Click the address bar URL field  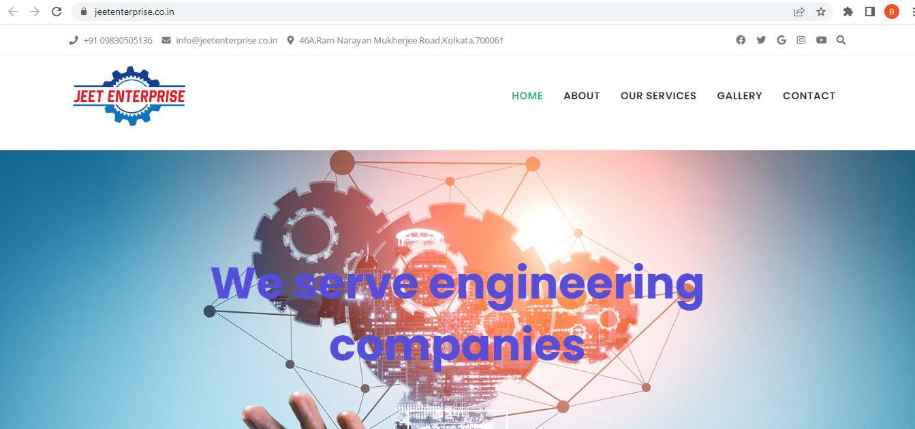(436, 12)
